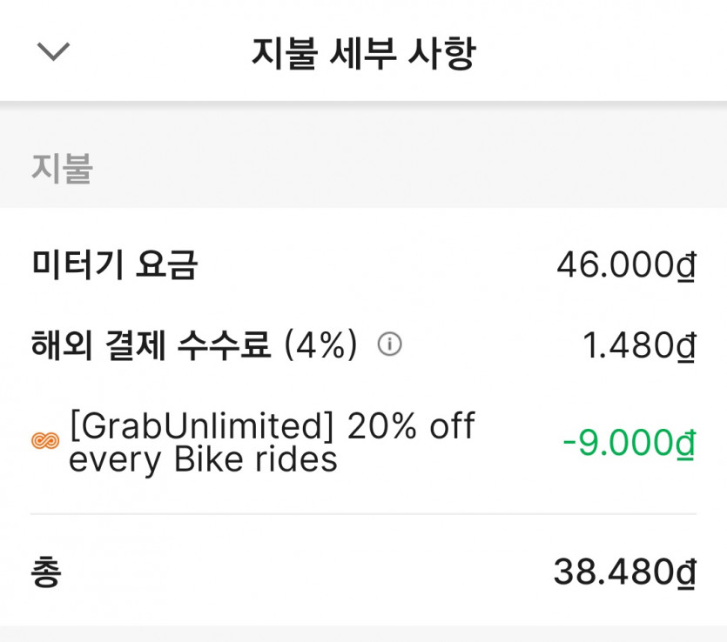The height and width of the screenshot is (642, 727).
Task: Click the meter fare amount 46.000₫
Action: [x=625, y=265]
